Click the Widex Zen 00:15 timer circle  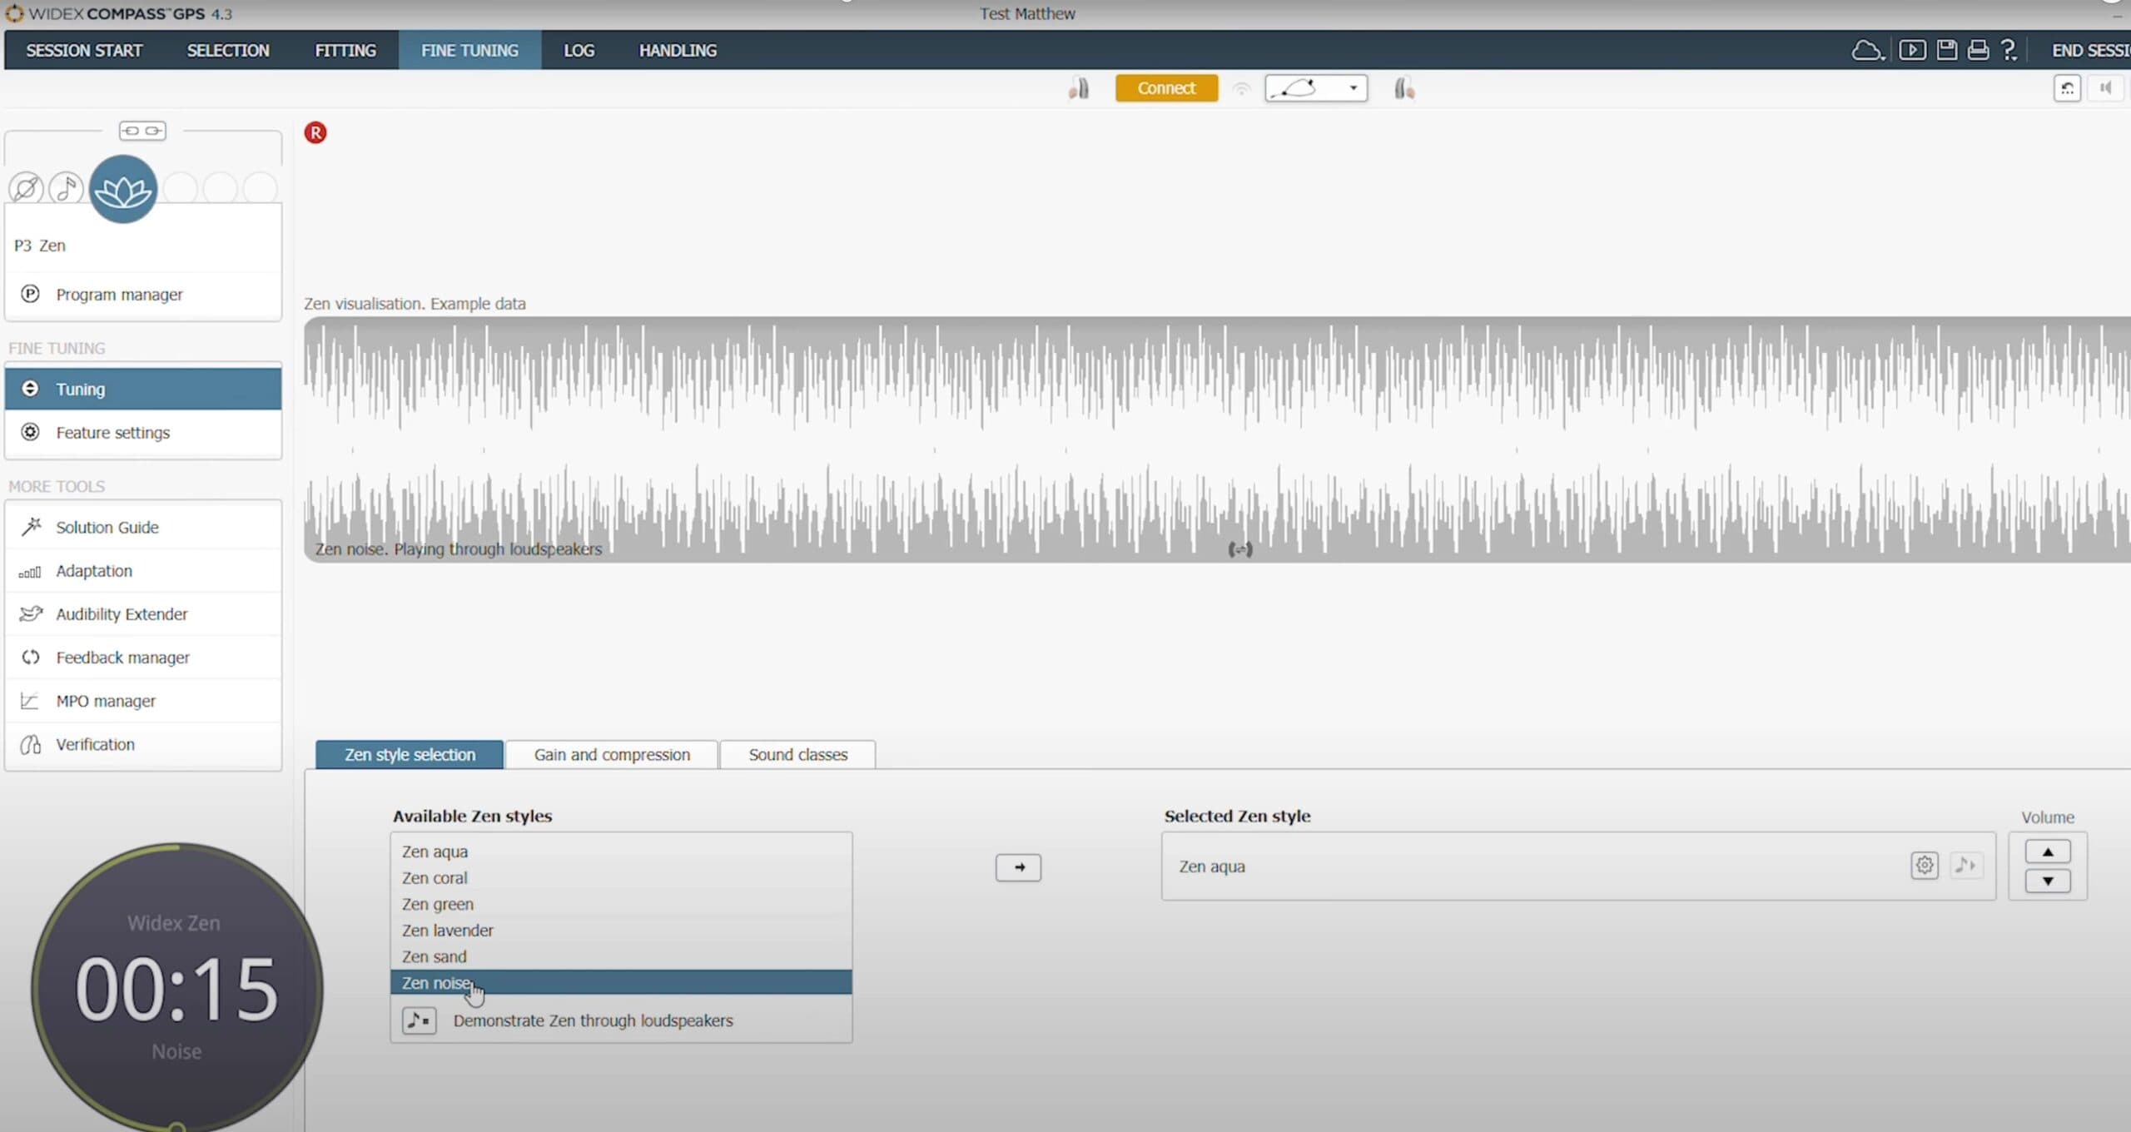click(x=176, y=988)
